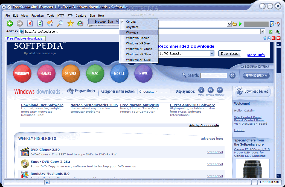The image size is (285, 187).
Task: Close all tabs with second red X icon
Action: pos(278,38)
